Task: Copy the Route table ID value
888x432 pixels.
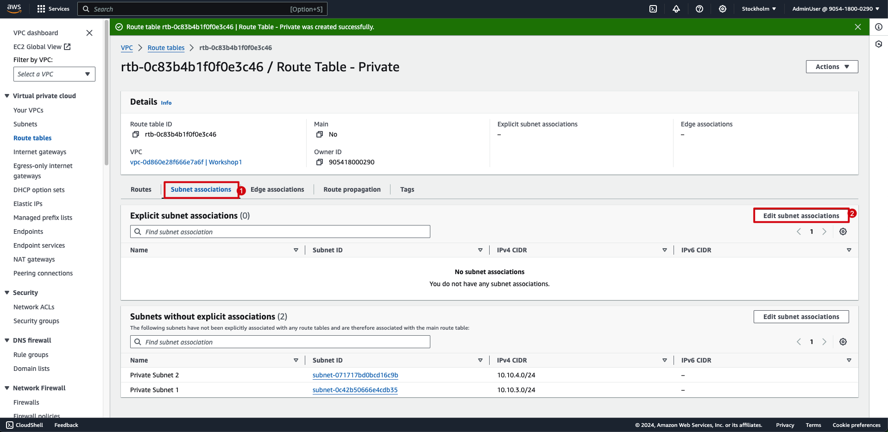Action: click(x=136, y=134)
